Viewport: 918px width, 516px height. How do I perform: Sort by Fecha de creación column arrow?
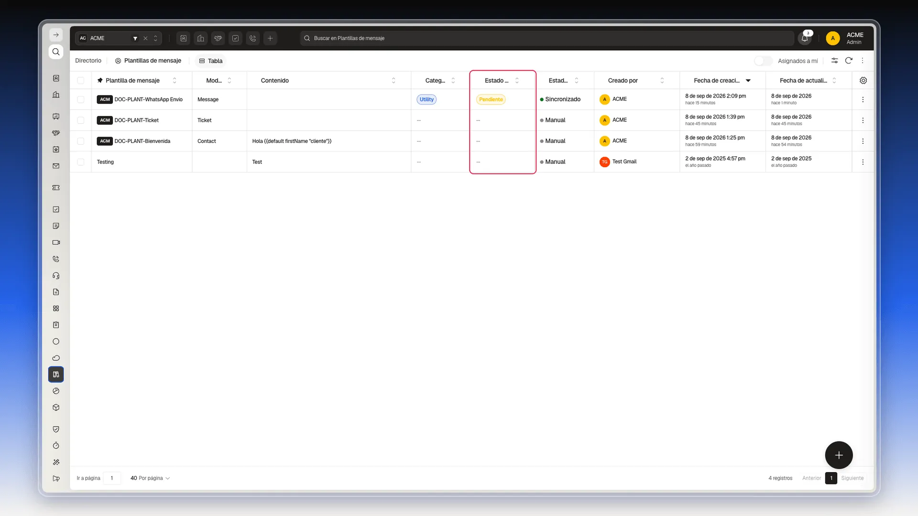coord(748,80)
